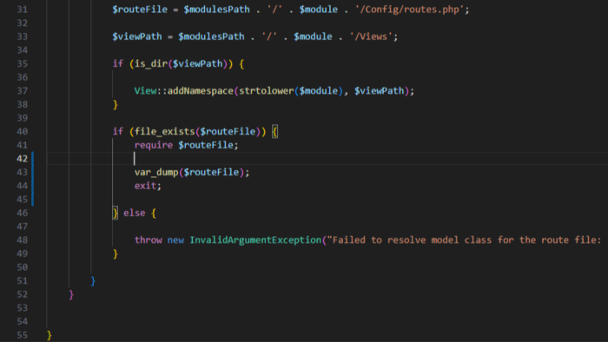Click the View class name on line 37
The height and width of the screenshot is (342, 608).
pyautogui.click(x=145, y=90)
